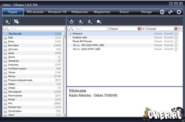Screen dimensions: 185x122
Task: Click the add to favorites star-plus icon
Action: [x=98, y=21]
